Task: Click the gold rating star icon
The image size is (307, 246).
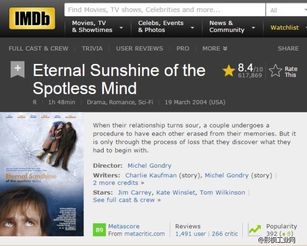Action: coord(229,71)
